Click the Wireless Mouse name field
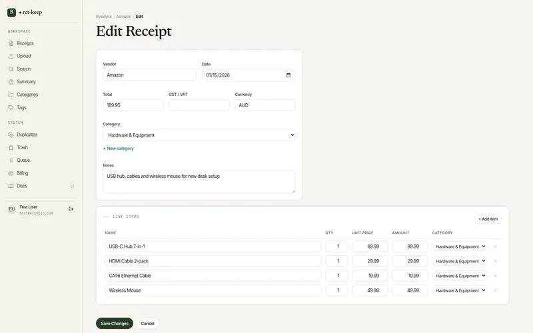Image resolution: width=533 pixels, height=333 pixels. pyautogui.click(x=213, y=290)
